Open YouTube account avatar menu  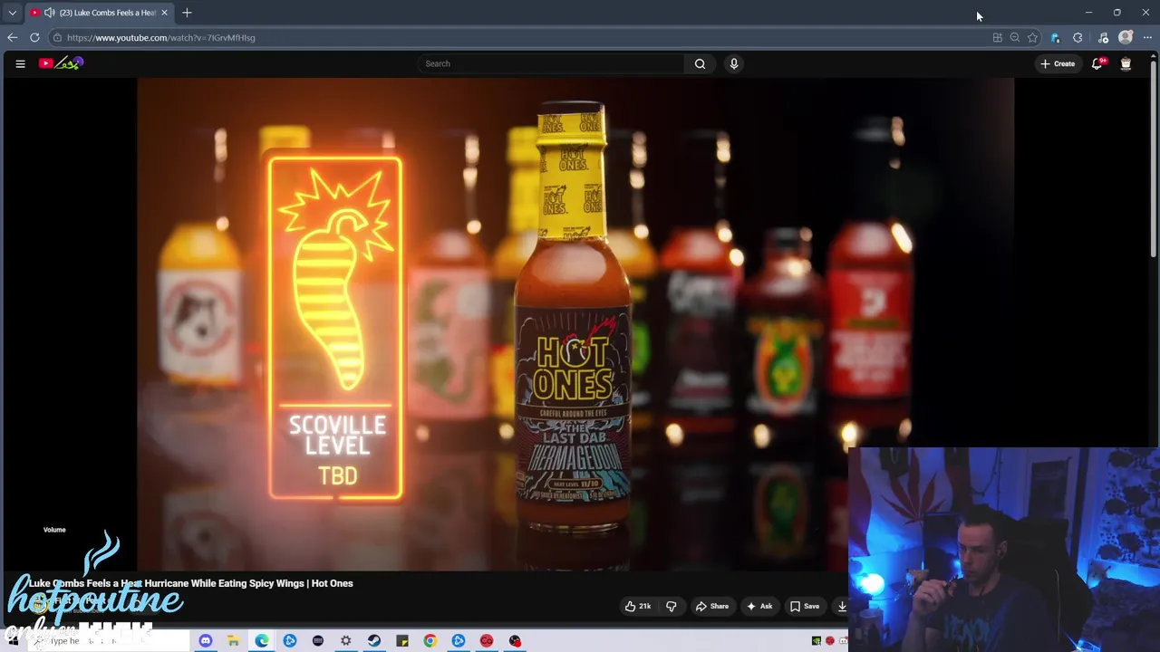pos(1126,63)
